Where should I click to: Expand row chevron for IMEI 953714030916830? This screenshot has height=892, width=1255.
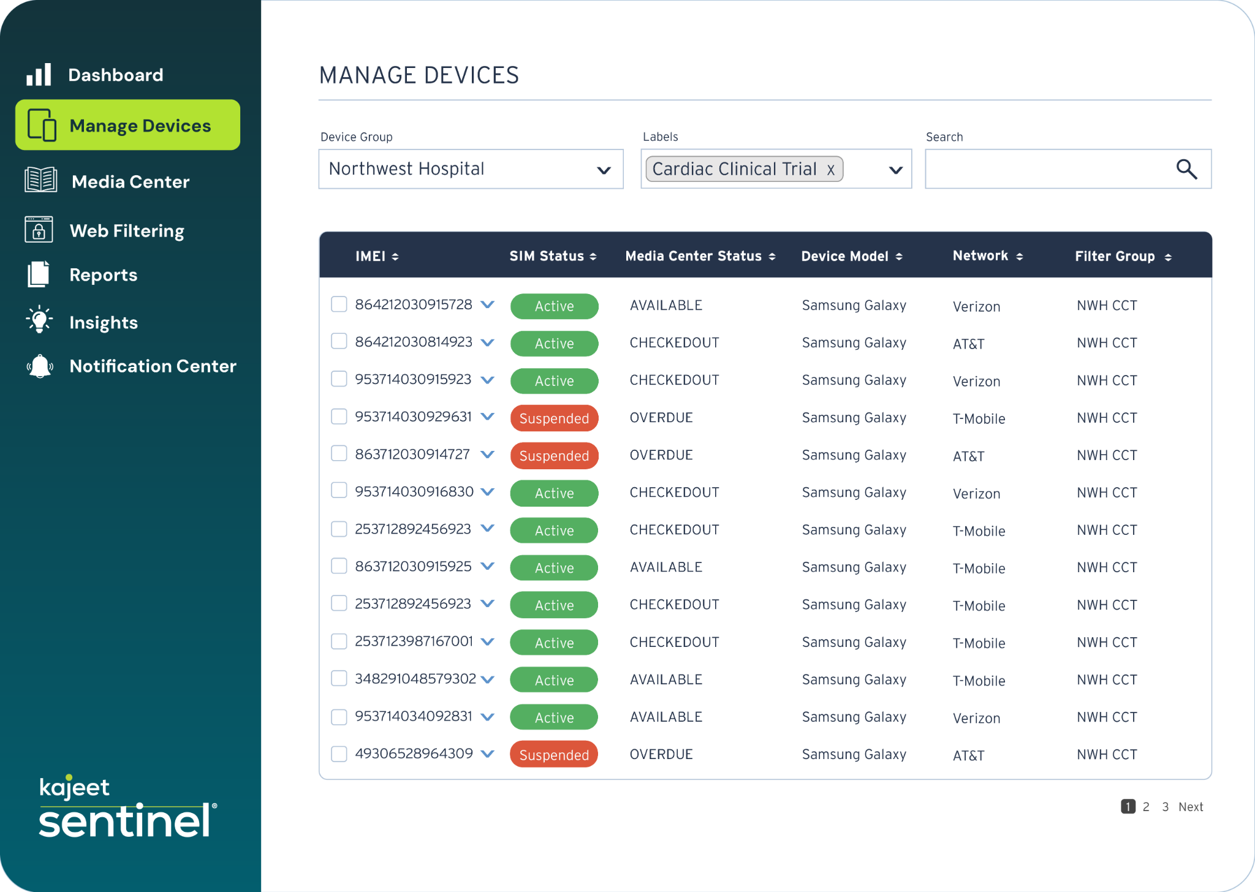coord(488,492)
